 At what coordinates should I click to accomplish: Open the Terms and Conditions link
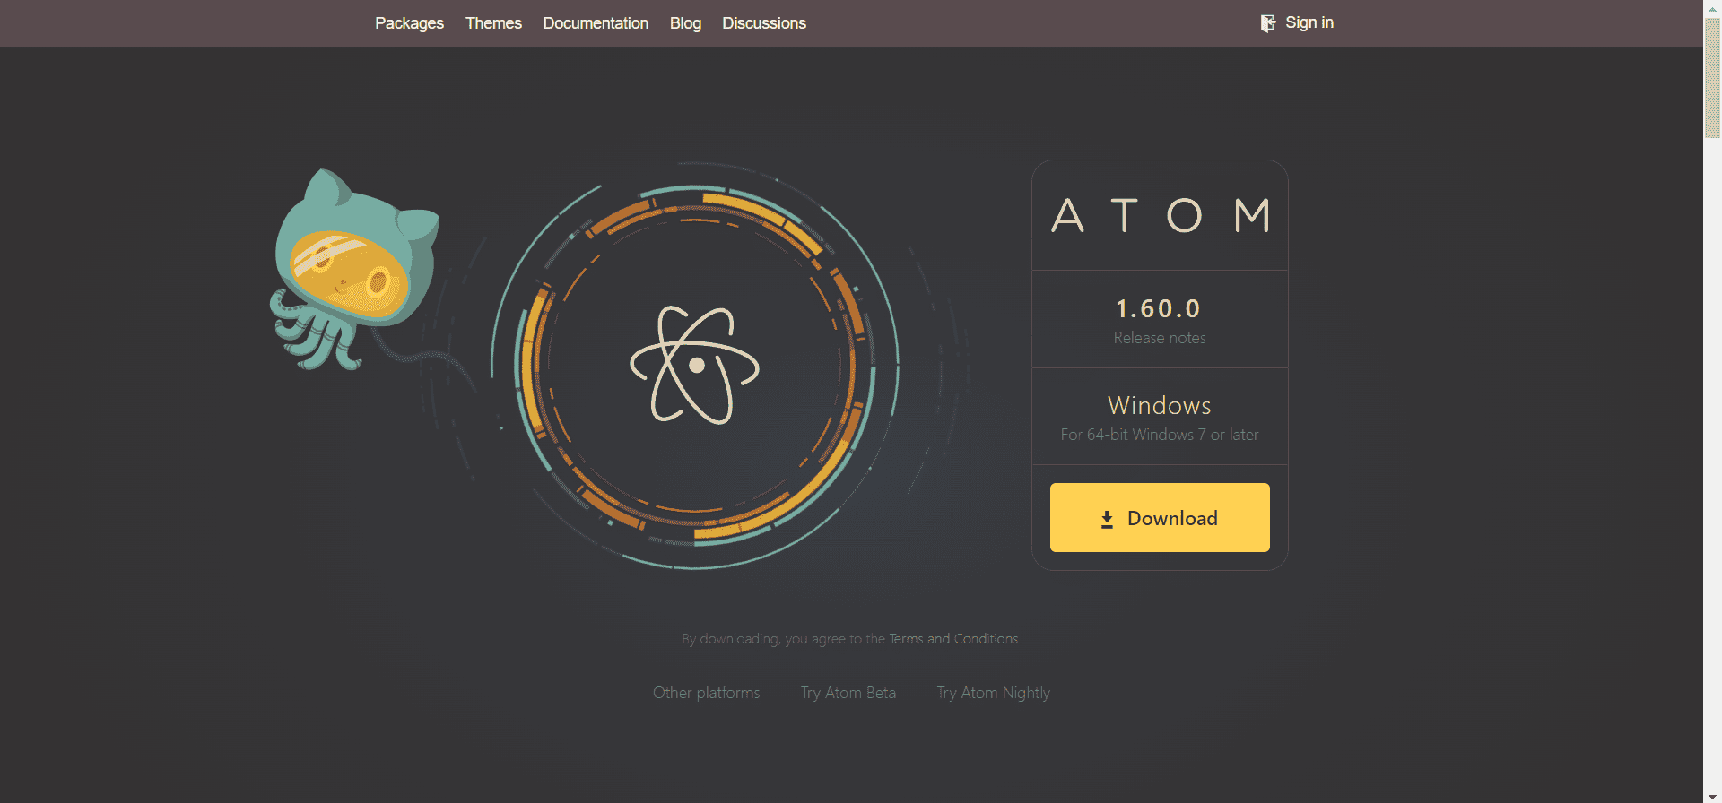[953, 639]
